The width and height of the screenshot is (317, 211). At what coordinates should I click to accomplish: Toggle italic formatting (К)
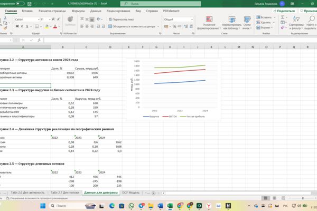click(x=22, y=26)
